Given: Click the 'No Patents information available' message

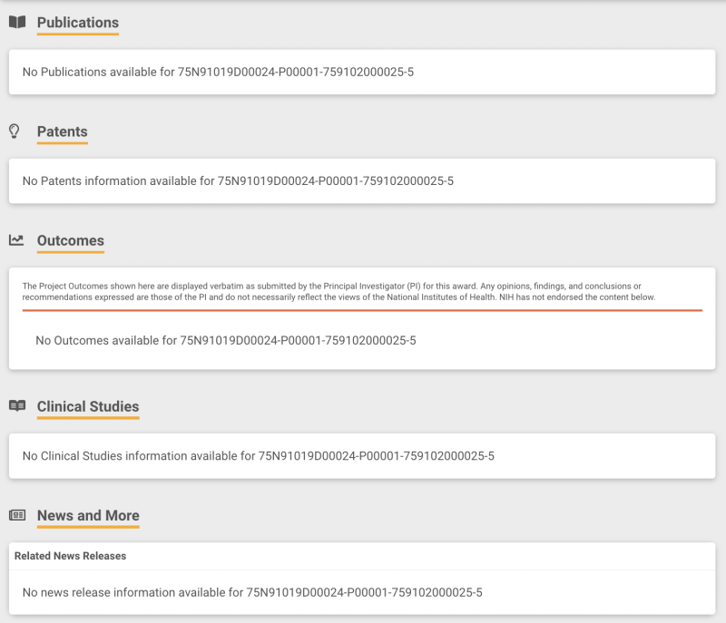Looking at the screenshot, I should pyautogui.click(x=238, y=181).
